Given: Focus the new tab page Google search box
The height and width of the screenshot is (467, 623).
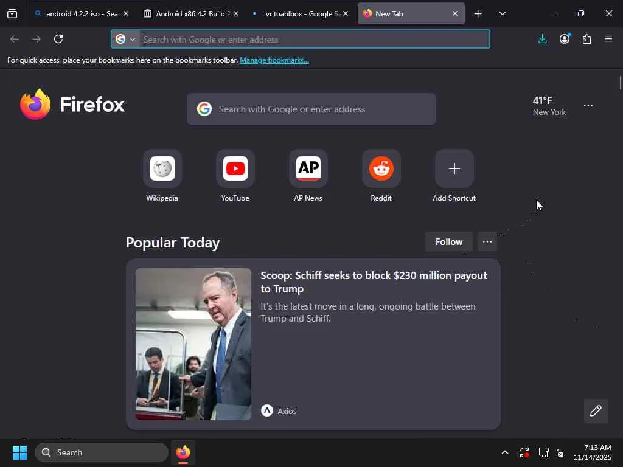Looking at the screenshot, I should pyautogui.click(x=311, y=109).
